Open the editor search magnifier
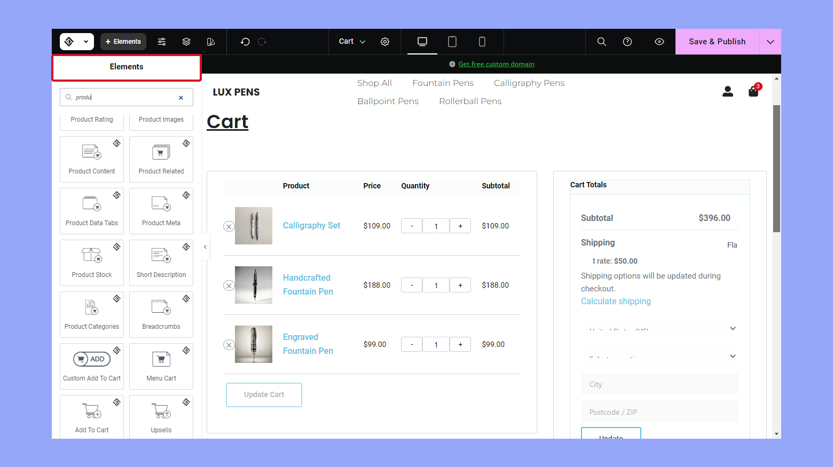The image size is (833, 467). pos(601,41)
